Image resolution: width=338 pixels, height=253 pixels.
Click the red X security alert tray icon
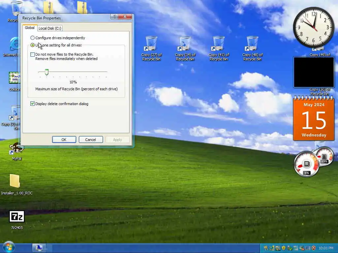pos(314,248)
